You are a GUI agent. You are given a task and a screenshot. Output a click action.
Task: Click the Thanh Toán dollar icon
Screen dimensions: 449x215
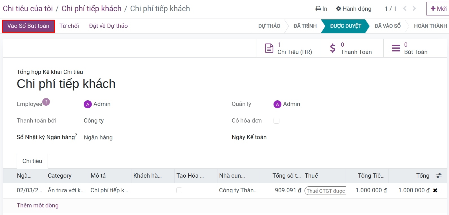pyautogui.click(x=333, y=48)
